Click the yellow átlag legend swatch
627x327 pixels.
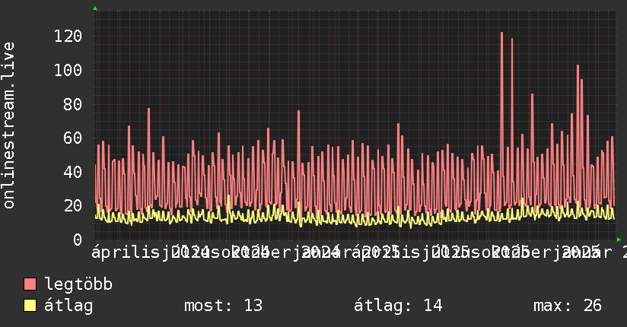click(x=30, y=305)
